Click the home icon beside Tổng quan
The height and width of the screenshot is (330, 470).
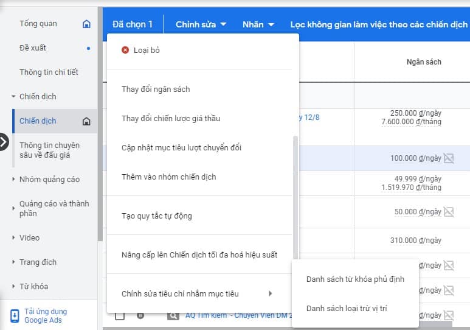pyautogui.click(x=86, y=24)
